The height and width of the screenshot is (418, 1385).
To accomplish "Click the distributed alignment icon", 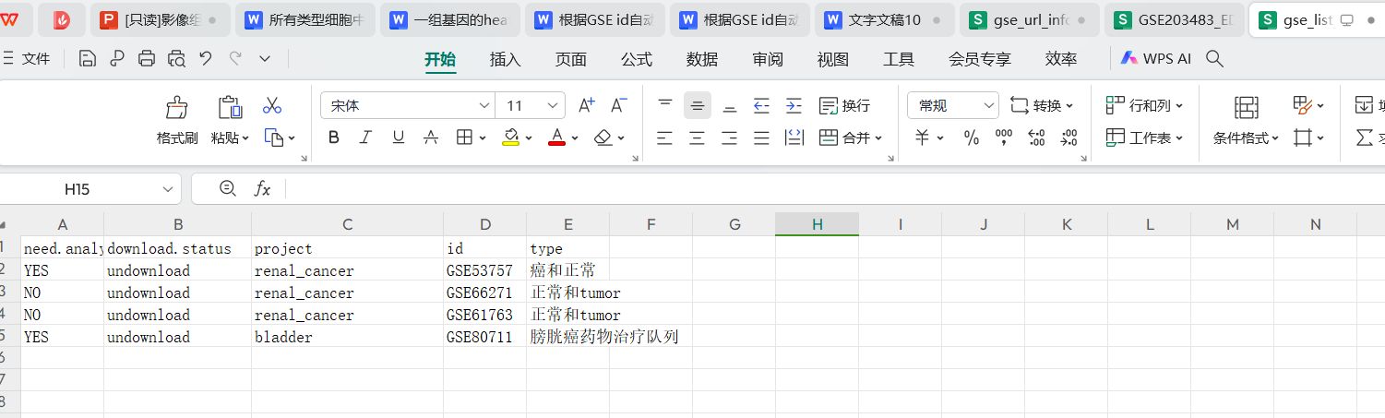I will [794, 137].
